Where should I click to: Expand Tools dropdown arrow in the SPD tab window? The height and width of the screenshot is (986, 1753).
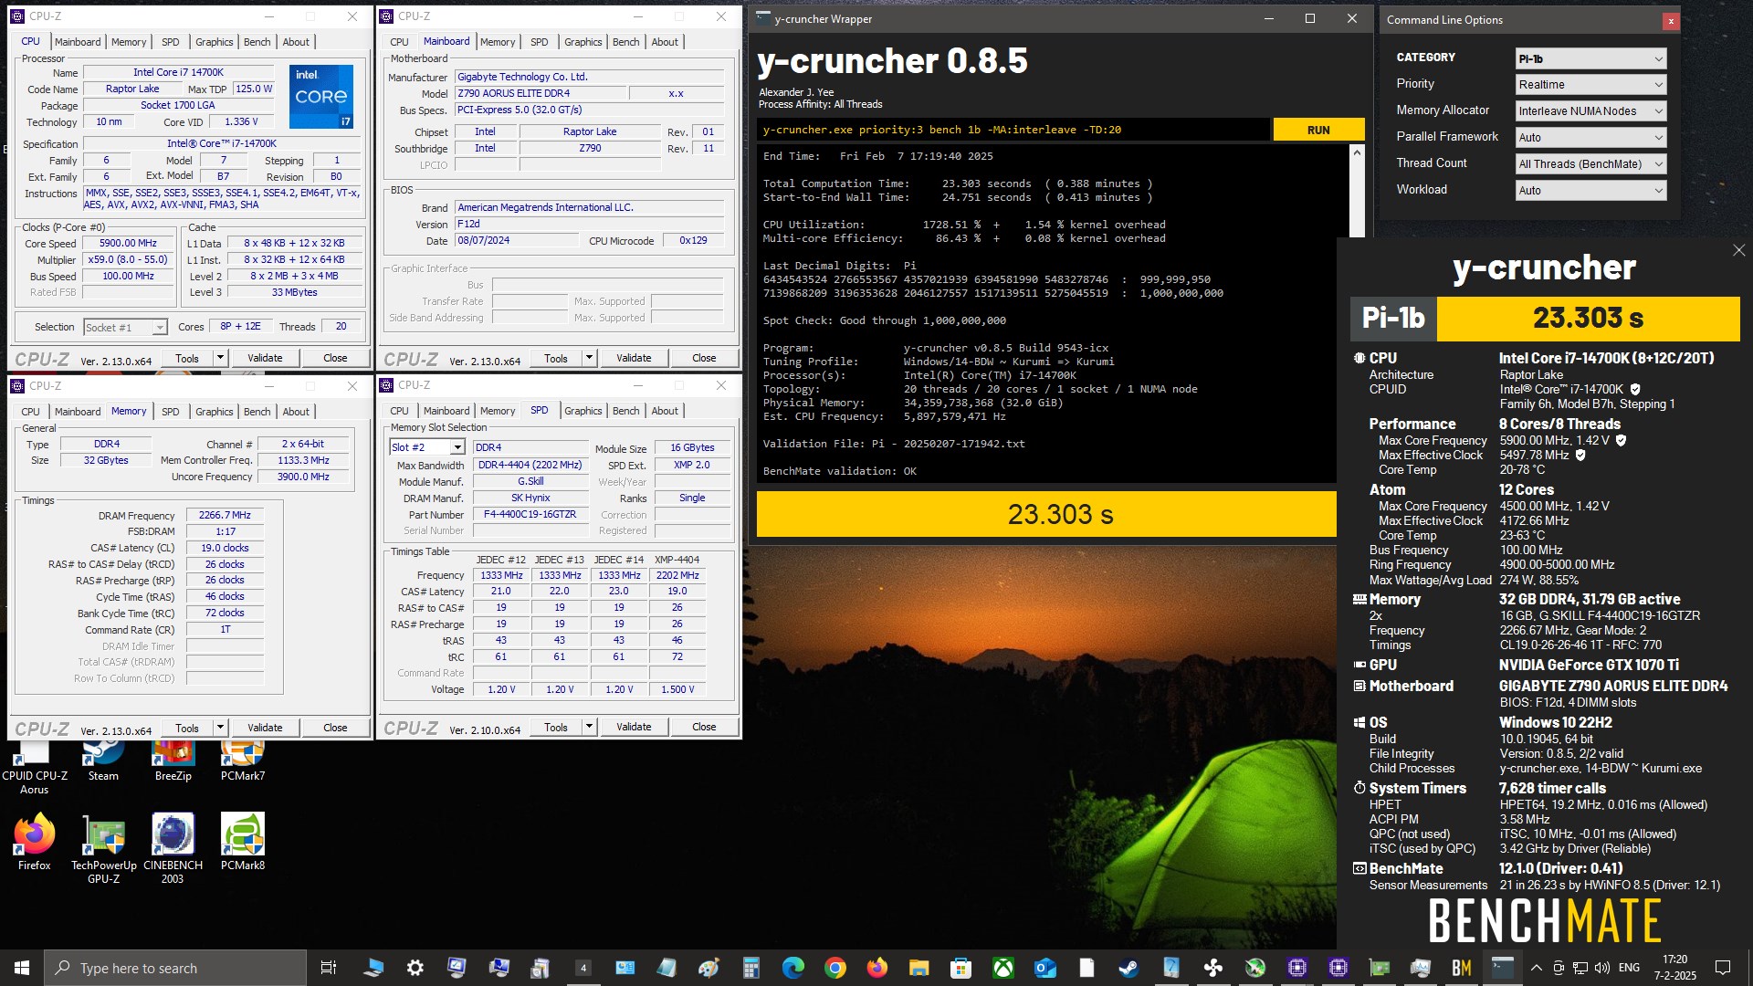pos(589,727)
